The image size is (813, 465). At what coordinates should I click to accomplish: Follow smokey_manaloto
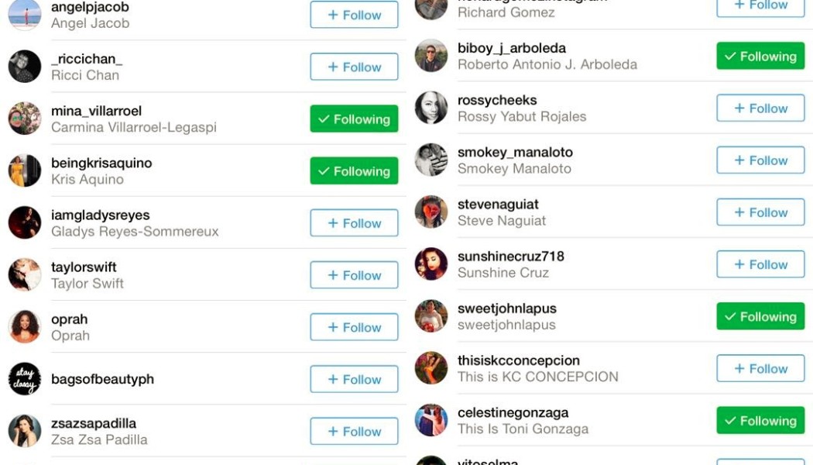(760, 160)
